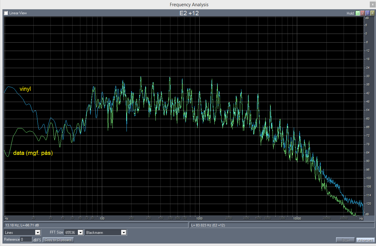Toggle Hold slot 1 (green)
This screenshot has width=376, height=246.
pos(358,13)
